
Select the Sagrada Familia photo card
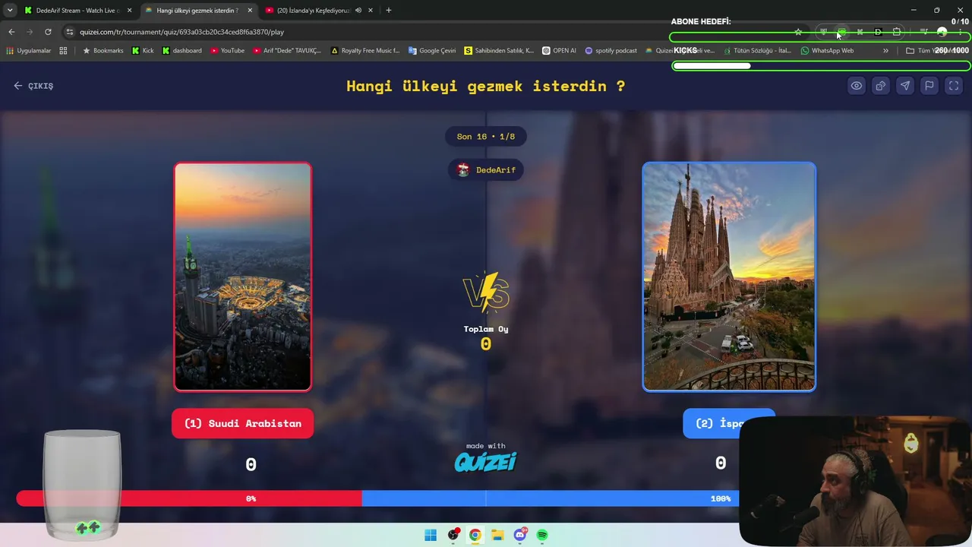pyautogui.click(x=729, y=277)
